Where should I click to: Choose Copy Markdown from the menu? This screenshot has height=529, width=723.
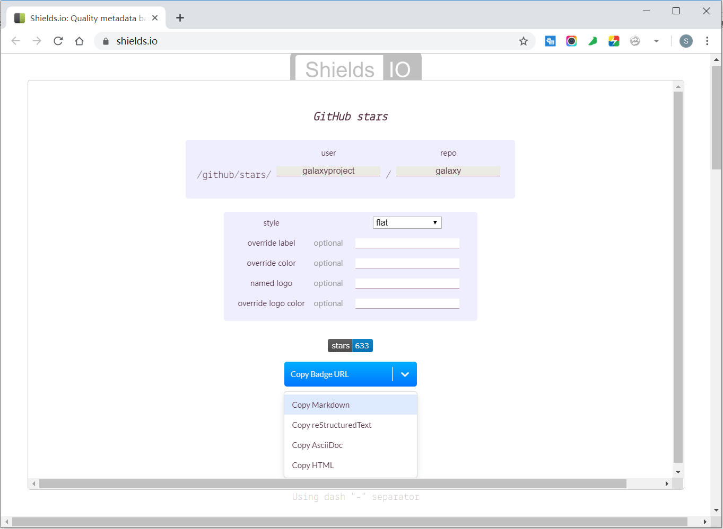(351, 405)
